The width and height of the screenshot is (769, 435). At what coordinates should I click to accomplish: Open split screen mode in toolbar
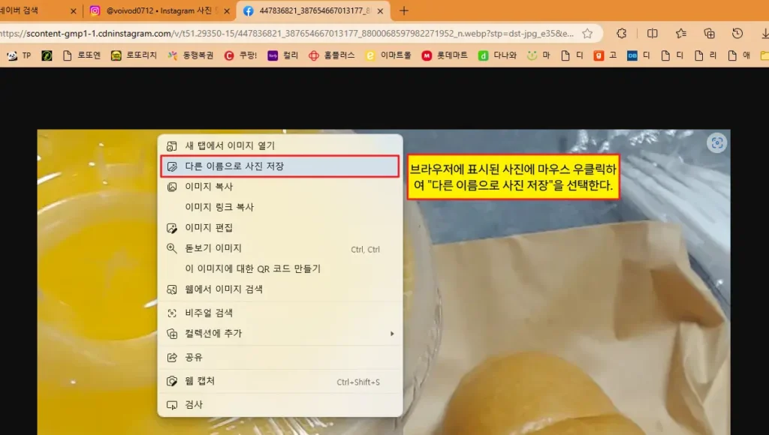point(653,34)
